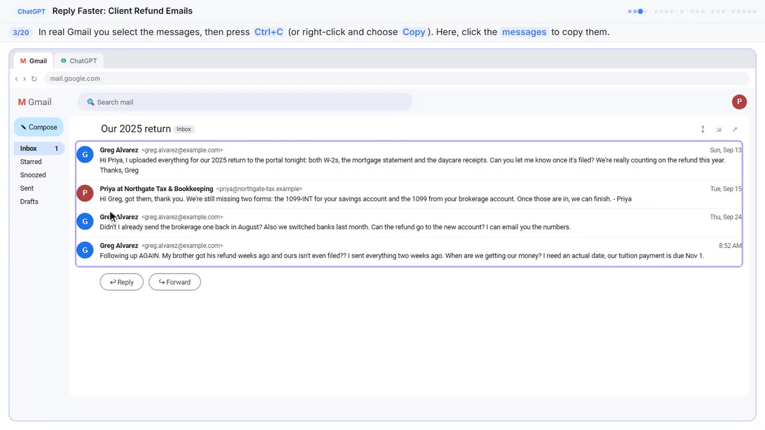Click the 'Our 2025 return' subject heading
Viewport: 765px width, 430px height.
(x=136, y=129)
